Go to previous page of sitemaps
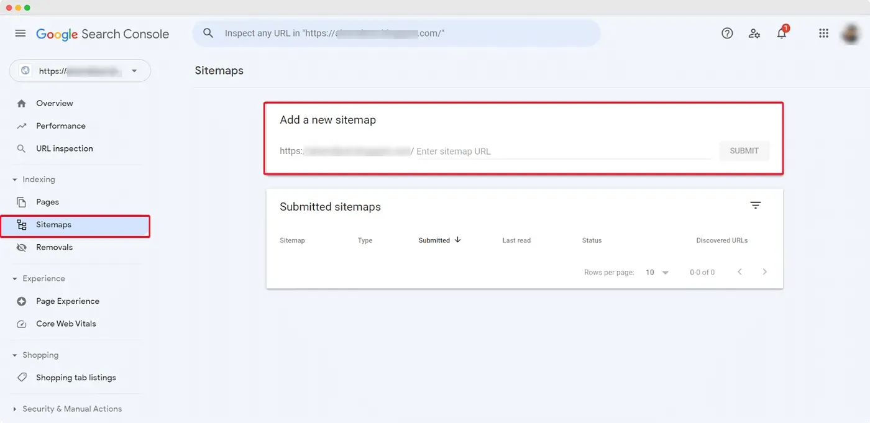Viewport: 870px width, 423px height. coord(739,272)
